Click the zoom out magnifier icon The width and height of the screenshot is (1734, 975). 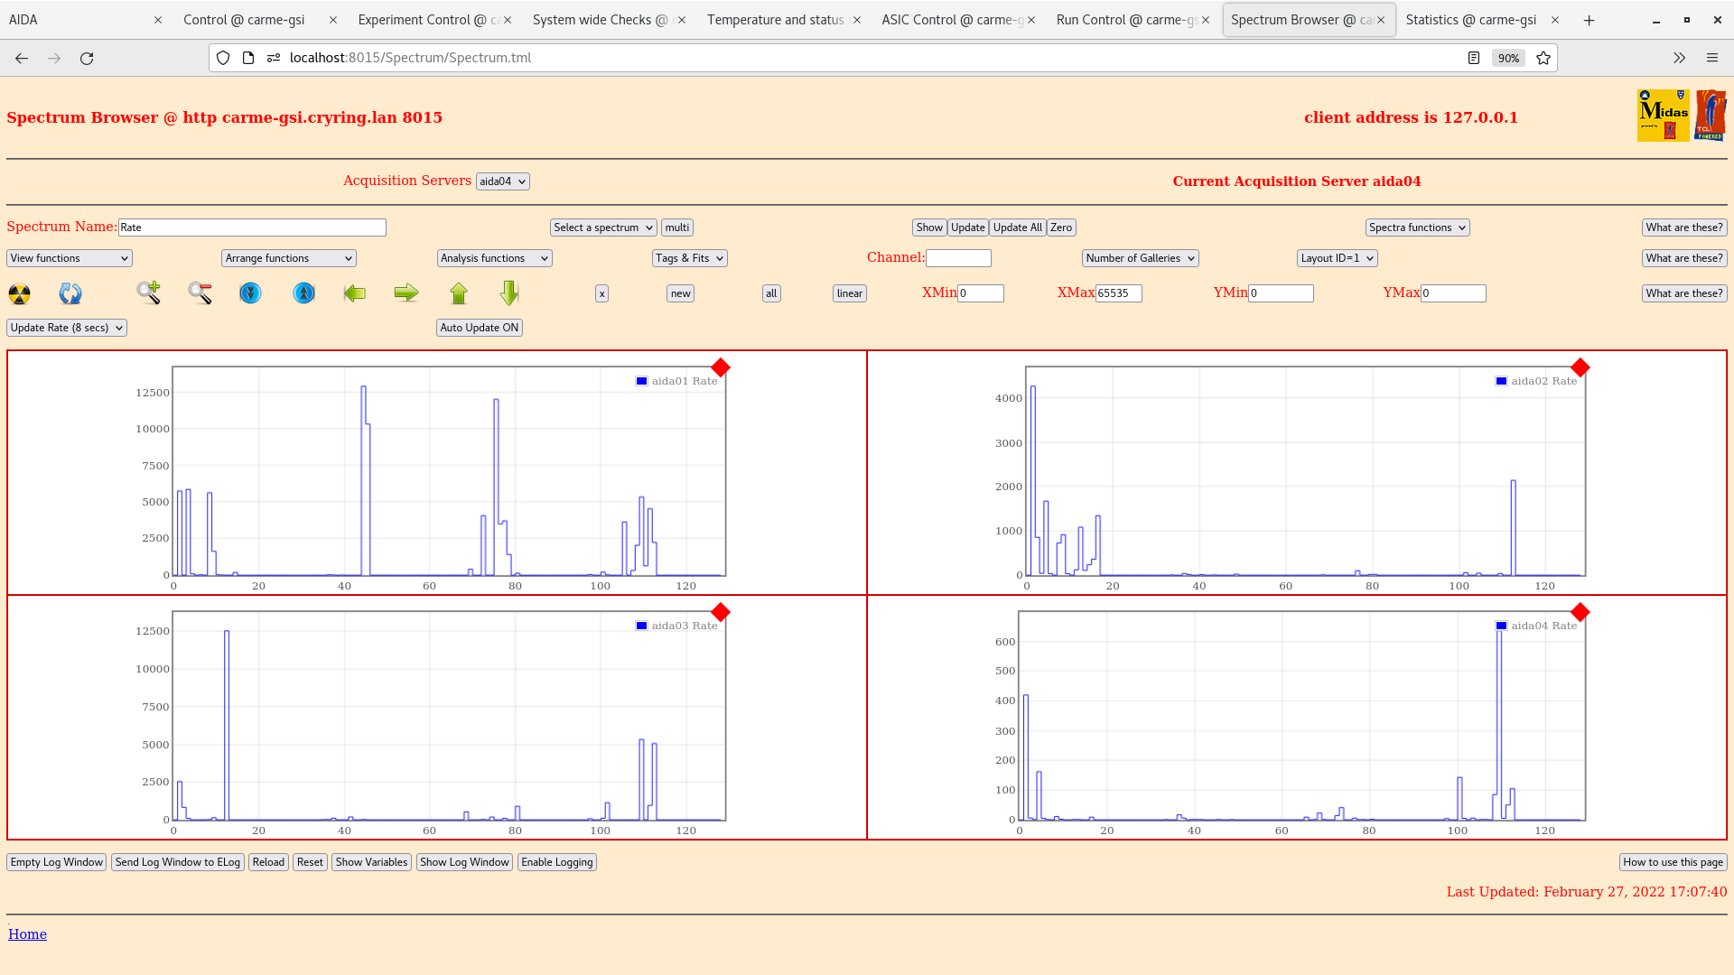[x=200, y=292]
